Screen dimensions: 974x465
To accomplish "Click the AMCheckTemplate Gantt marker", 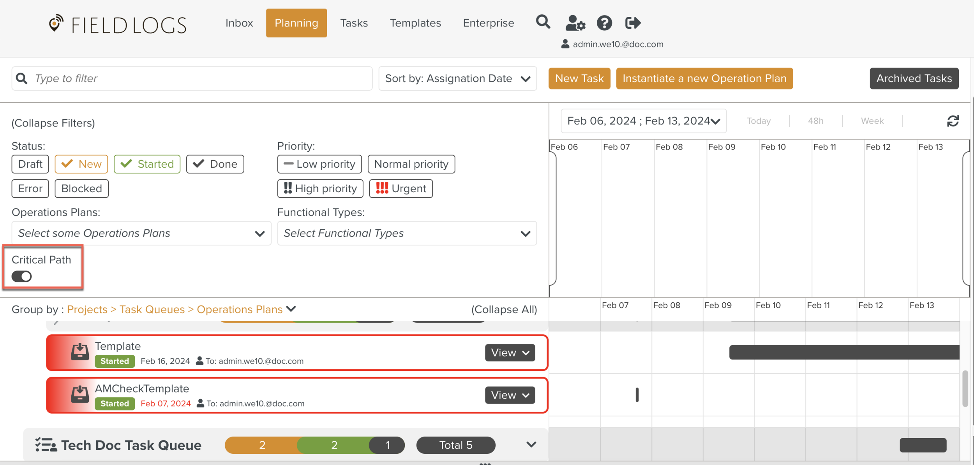I will (637, 395).
